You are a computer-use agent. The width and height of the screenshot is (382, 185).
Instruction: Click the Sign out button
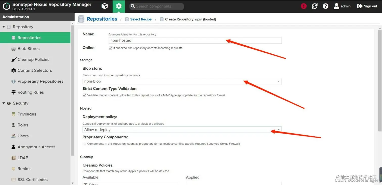[367, 6]
